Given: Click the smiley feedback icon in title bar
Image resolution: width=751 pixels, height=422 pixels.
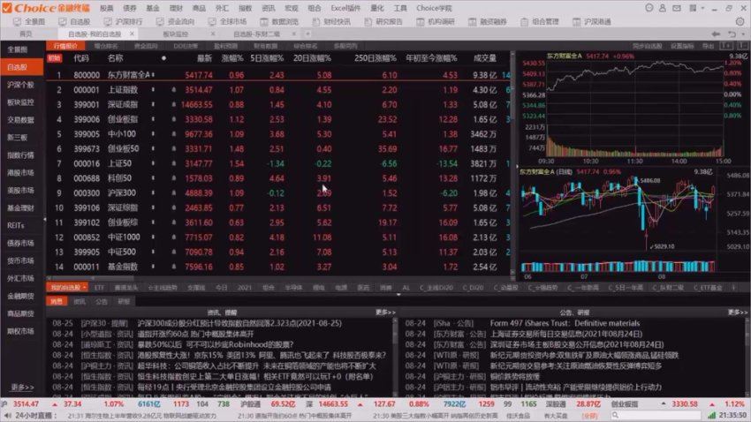Looking at the screenshot, I should tap(649, 8).
